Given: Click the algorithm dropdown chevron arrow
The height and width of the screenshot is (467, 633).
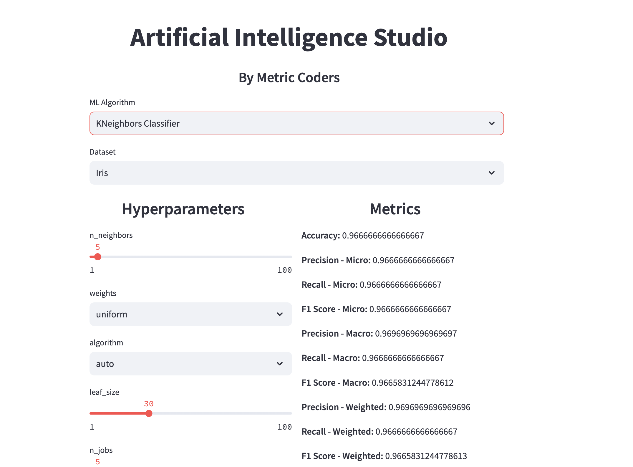Looking at the screenshot, I should tap(280, 364).
